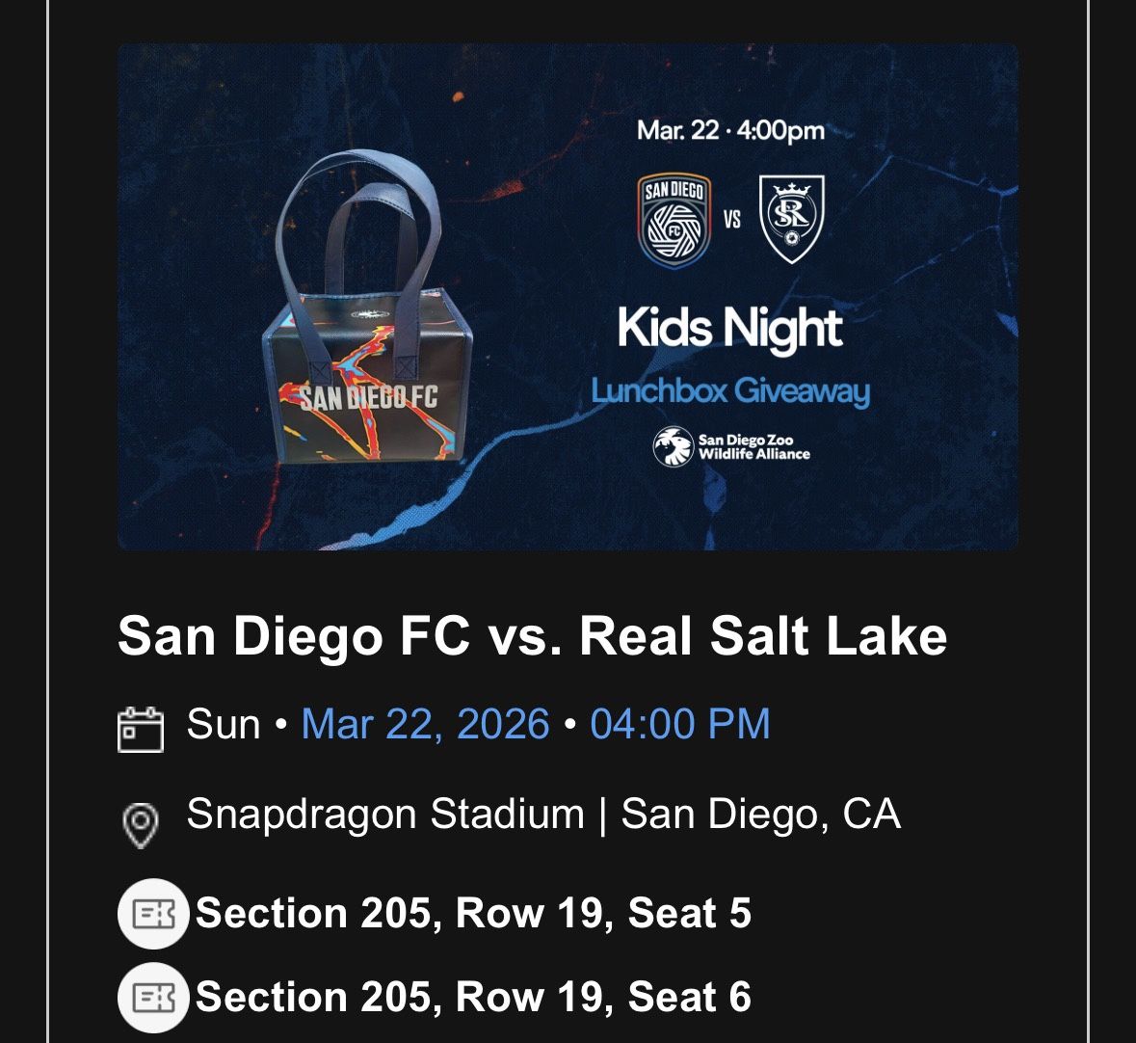The height and width of the screenshot is (1043, 1136).
Task: Open the 04:00 PM time link
Action: (679, 724)
